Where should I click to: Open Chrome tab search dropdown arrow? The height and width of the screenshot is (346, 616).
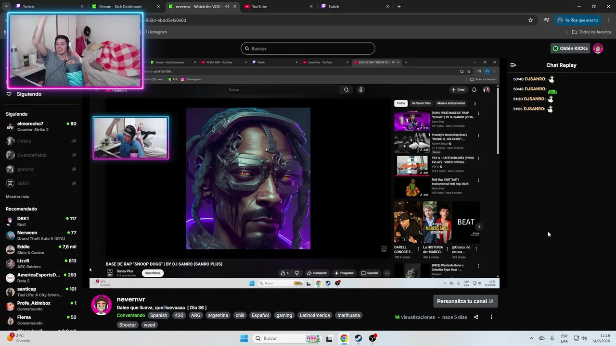tap(6, 7)
